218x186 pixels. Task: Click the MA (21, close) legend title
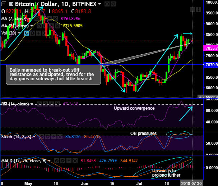pos(15,26)
